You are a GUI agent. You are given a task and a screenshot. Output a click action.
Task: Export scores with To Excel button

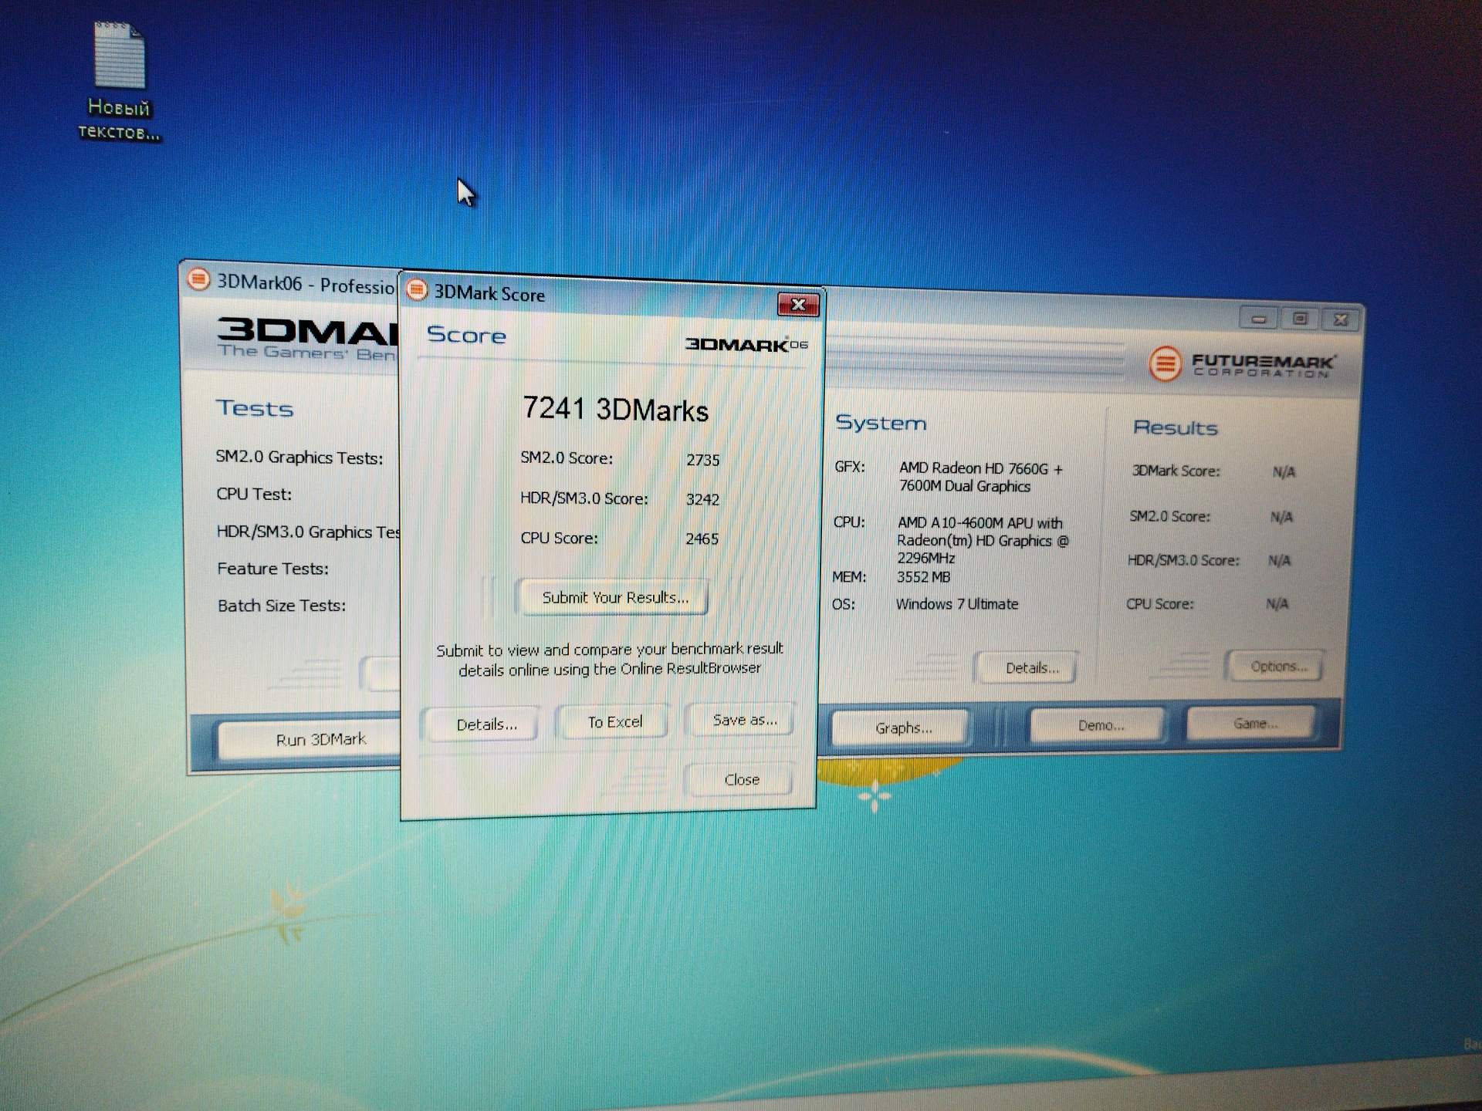[614, 722]
